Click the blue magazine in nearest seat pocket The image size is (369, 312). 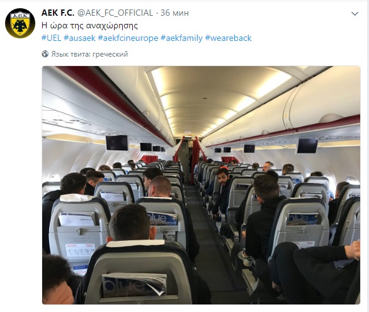point(134,284)
